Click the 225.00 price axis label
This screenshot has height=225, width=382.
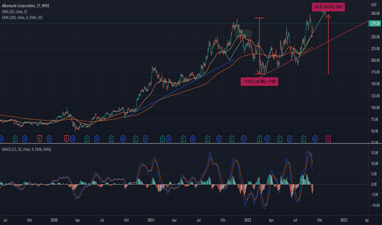pyautogui.click(x=375, y=49)
